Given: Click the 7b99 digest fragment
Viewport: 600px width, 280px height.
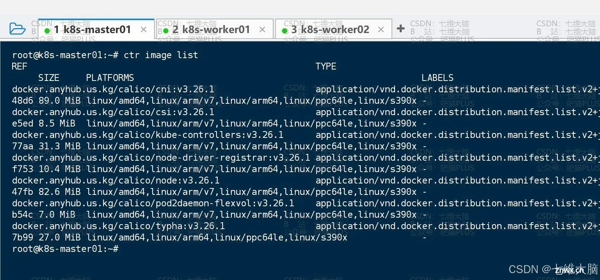Looking at the screenshot, I should coord(23,237).
